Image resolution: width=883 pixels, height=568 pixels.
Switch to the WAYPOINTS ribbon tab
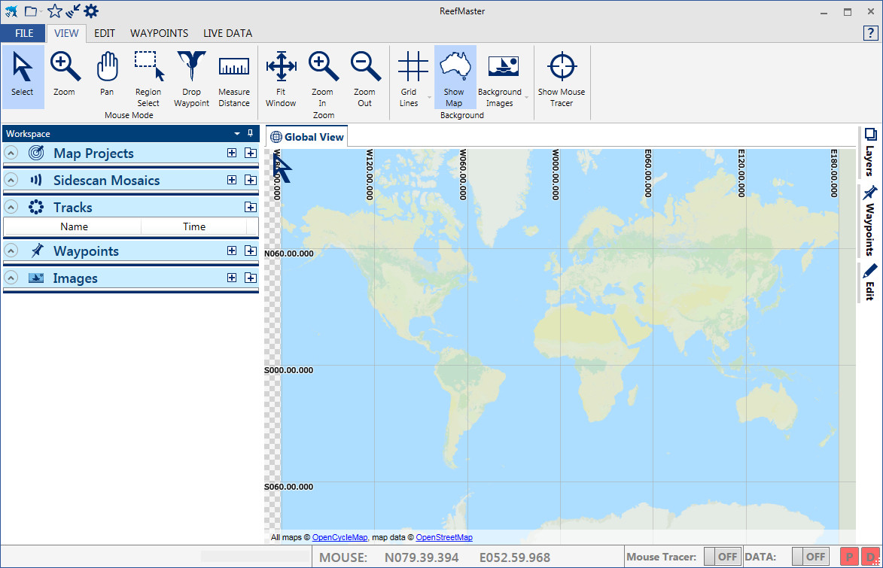coord(159,33)
